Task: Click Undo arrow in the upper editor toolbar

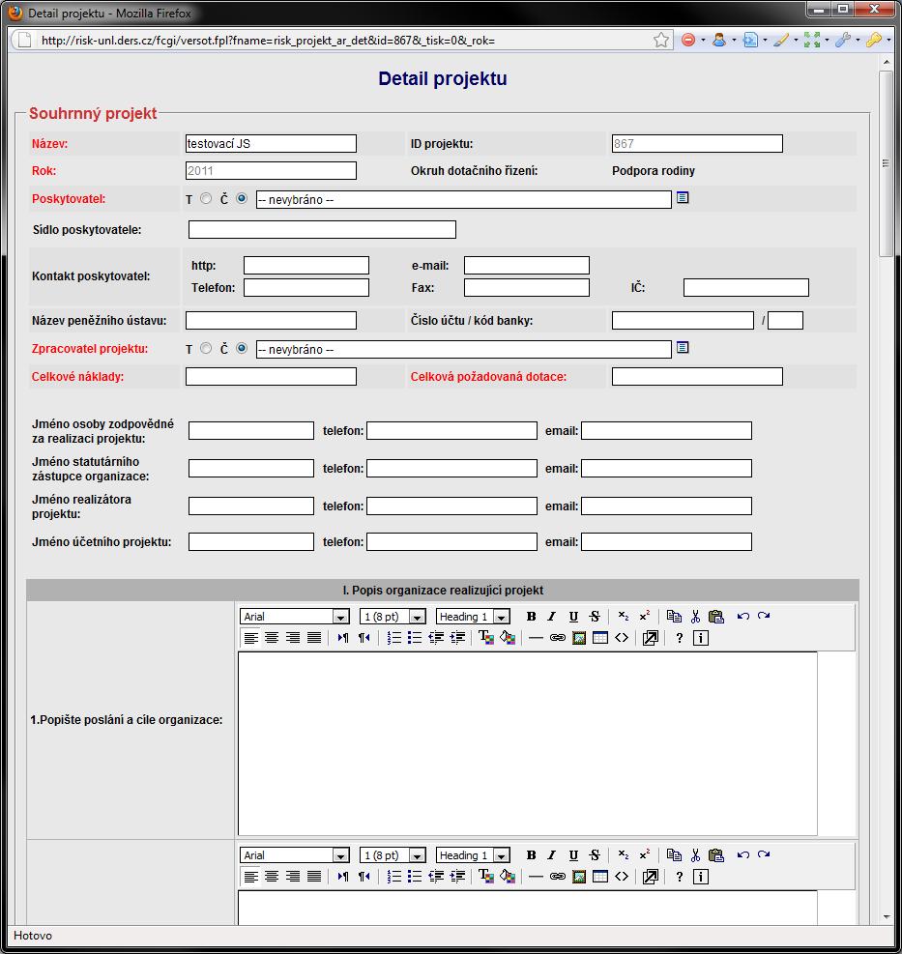Action: coord(743,617)
